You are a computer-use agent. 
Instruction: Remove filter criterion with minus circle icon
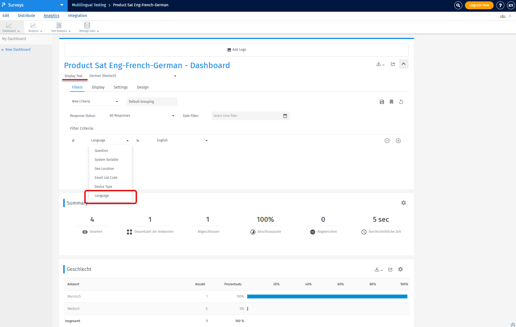point(387,141)
